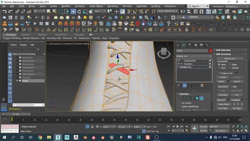This screenshot has width=250, height=141.
Task: Expand the Editable Poly sub-levels
Action: click(x=178, y=67)
